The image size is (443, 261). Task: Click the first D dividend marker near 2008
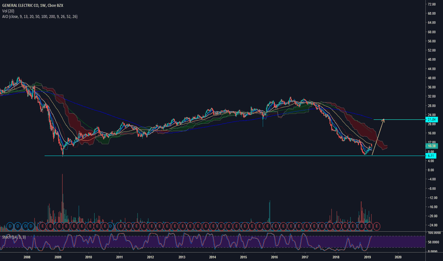coord(10,226)
